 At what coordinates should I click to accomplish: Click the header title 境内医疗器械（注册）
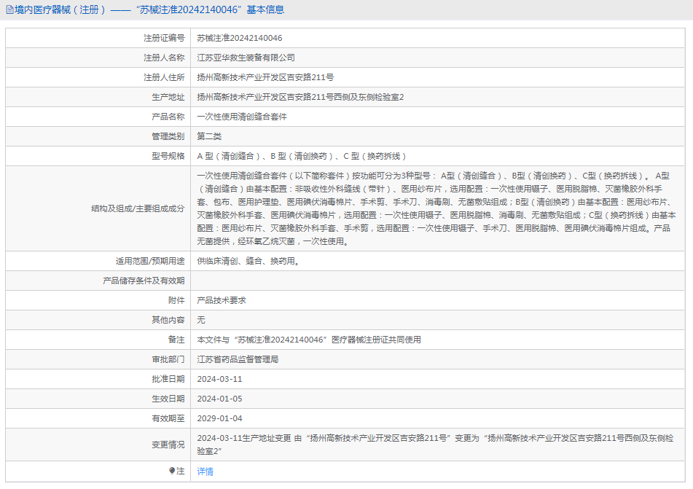[60, 9]
